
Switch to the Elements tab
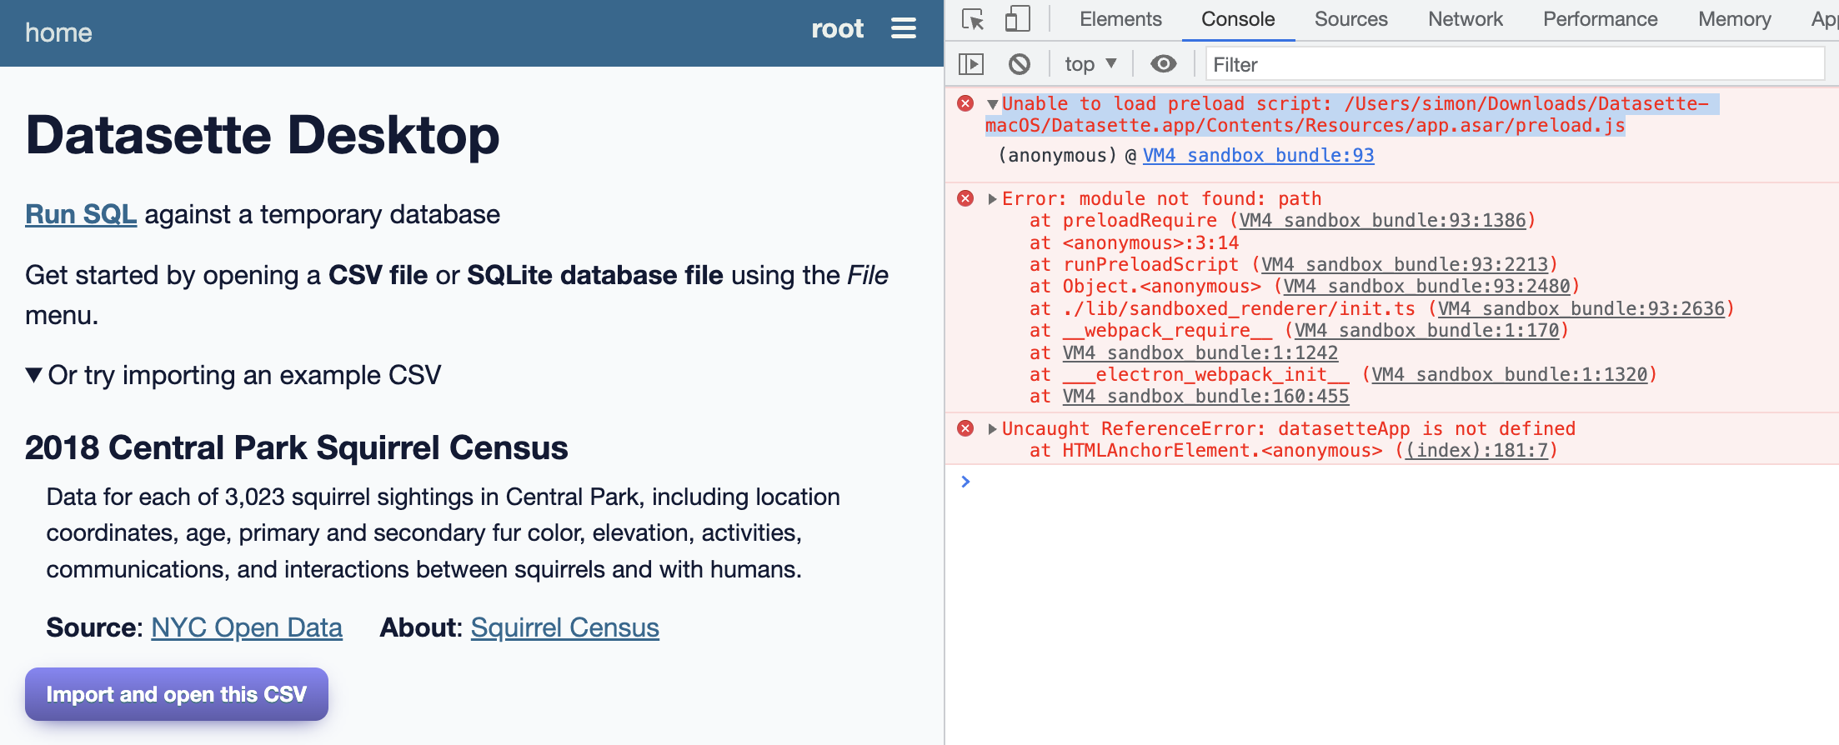pyautogui.click(x=1120, y=19)
